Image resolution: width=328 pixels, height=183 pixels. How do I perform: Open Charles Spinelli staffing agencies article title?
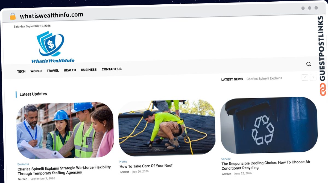click(x=64, y=170)
